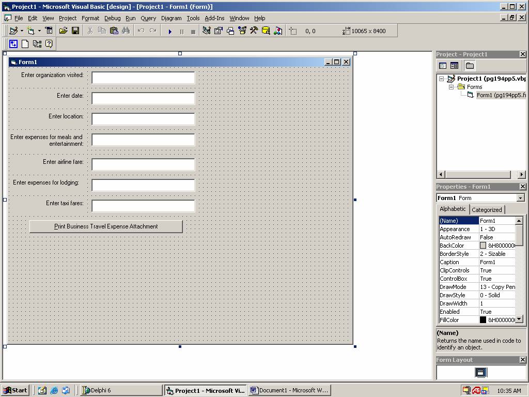Viewport: 529px width, 397px height.
Task: Collapse the Project1 tree node
Action: pos(442,79)
